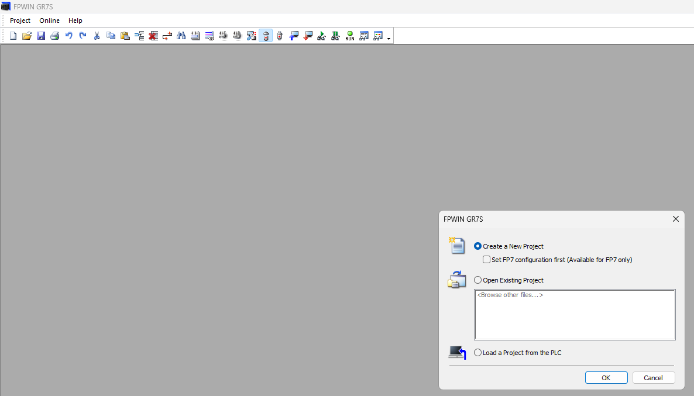The width and height of the screenshot is (694, 396).
Task: Save the project with the floppy disk icon
Action: [41, 36]
